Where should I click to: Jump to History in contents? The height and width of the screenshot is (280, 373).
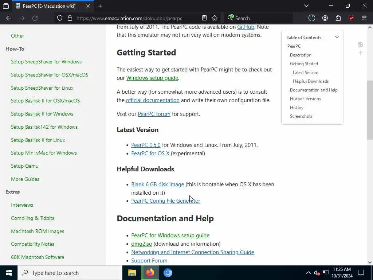point(297,108)
